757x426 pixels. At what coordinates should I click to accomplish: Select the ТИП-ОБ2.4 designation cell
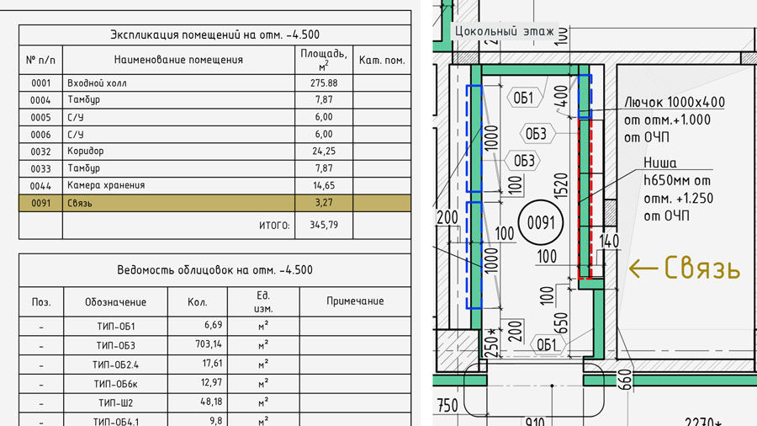[x=116, y=364]
